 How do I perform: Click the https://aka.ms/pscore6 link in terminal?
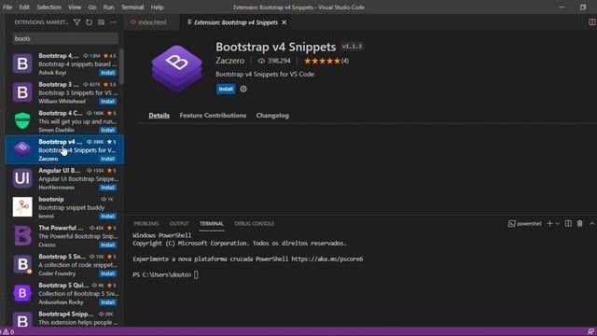(x=327, y=259)
